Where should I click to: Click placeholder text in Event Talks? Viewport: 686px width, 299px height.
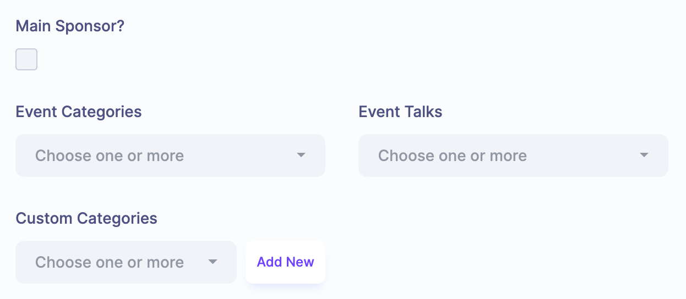point(453,156)
